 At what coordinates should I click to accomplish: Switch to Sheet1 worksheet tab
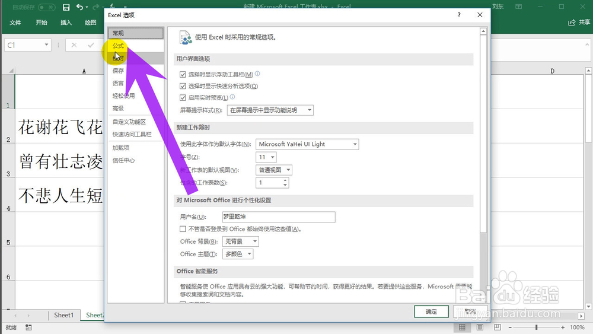[64, 315]
